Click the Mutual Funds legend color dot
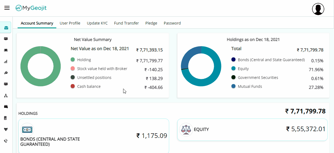 (x=233, y=86)
